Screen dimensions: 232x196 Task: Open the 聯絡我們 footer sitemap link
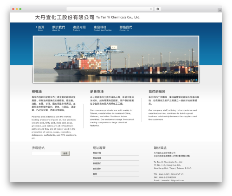click(x=97, y=164)
